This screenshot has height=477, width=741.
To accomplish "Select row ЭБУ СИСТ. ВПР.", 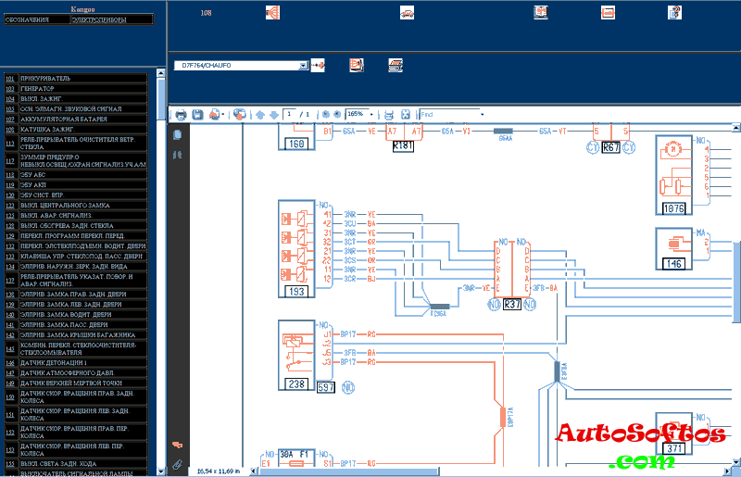I will (x=76, y=195).
